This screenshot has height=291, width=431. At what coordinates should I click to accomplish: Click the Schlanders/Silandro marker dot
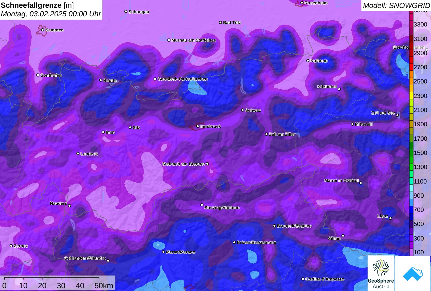tap(108, 261)
